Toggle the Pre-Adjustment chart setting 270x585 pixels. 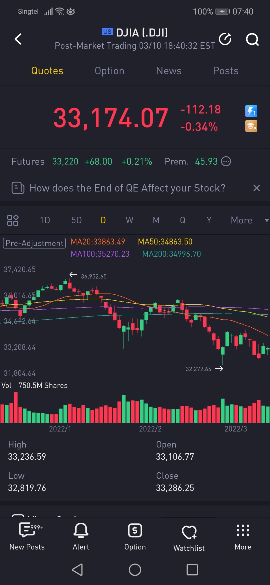click(x=34, y=243)
